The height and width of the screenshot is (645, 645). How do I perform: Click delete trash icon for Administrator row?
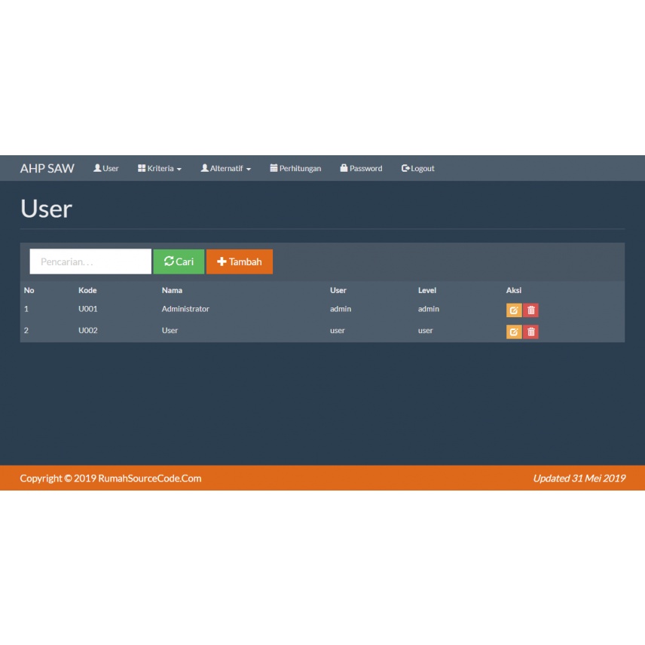pyautogui.click(x=530, y=310)
